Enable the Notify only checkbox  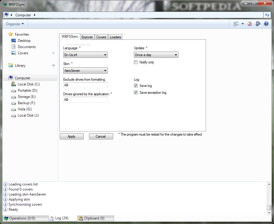[x=136, y=62]
